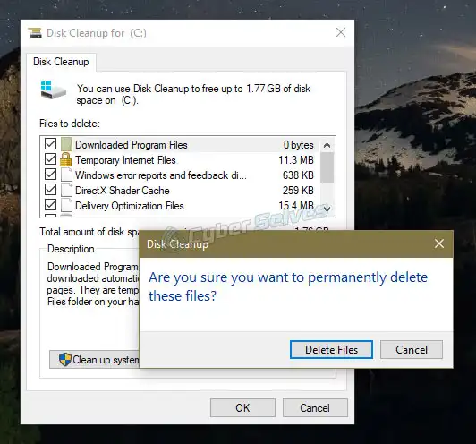The width and height of the screenshot is (476, 444).
Task: Click the Files to delete label
Action: pyautogui.click(x=70, y=124)
